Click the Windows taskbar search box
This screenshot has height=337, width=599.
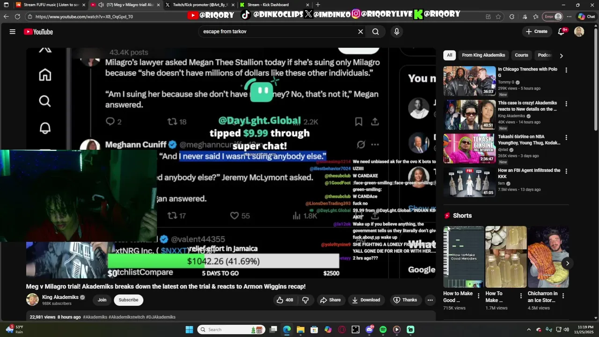[231, 330]
